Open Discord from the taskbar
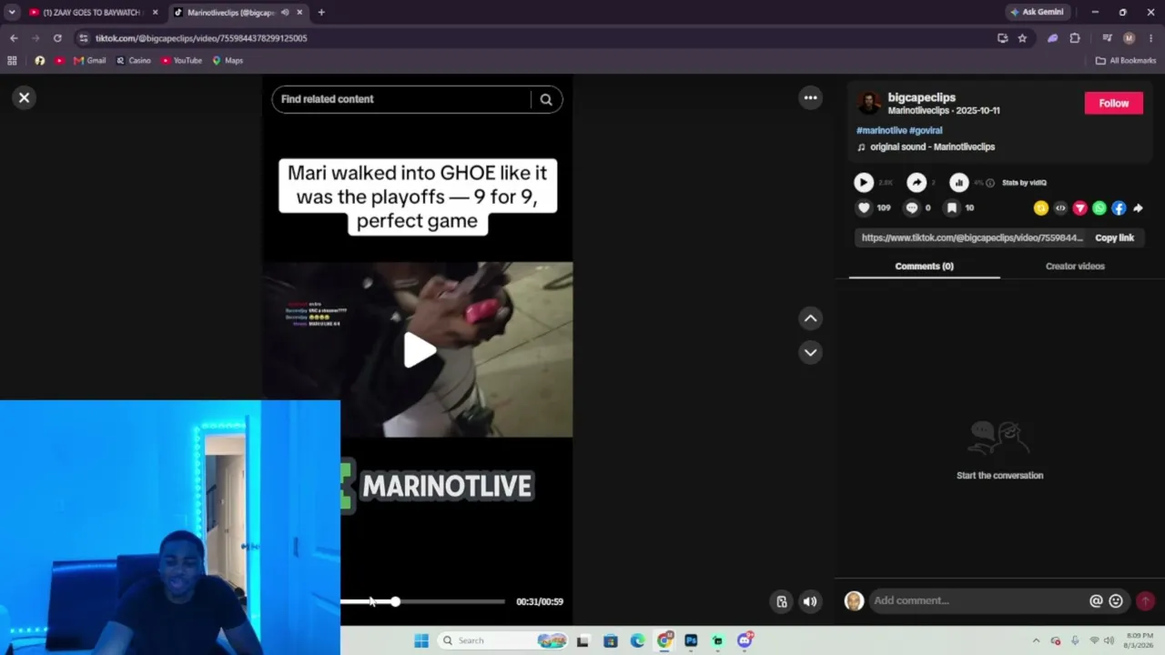 745,640
